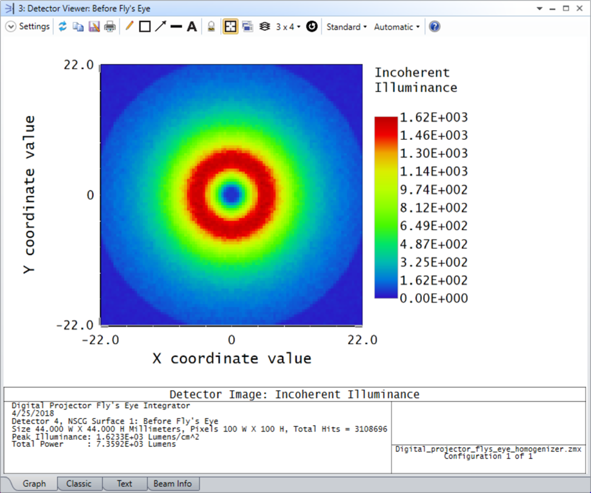
Task: Expand the Settings panel
Action: coord(11,26)
